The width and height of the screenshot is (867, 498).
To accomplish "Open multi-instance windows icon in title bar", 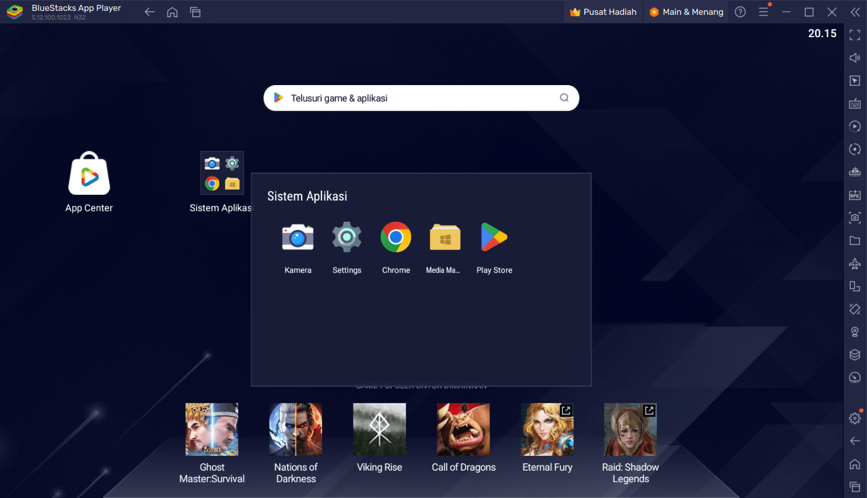I will tap(195, 12).
